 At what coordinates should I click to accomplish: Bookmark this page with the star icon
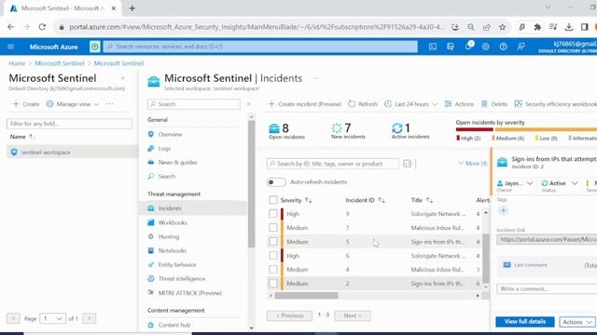click(x=503, y=27)
